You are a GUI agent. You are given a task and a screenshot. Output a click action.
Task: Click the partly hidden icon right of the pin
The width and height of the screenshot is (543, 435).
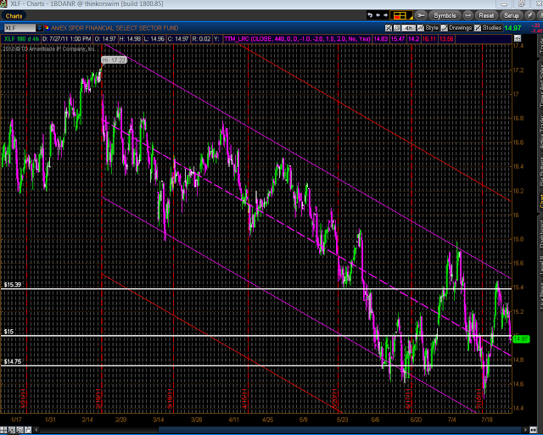(540, 15)
